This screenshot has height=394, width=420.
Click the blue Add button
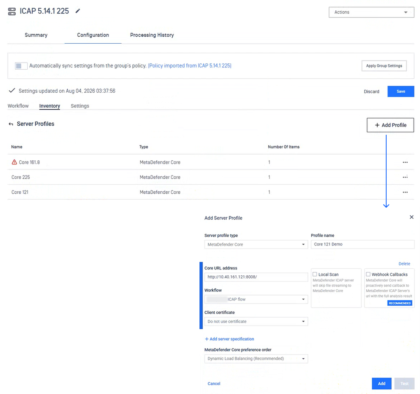tap(381, 384)
